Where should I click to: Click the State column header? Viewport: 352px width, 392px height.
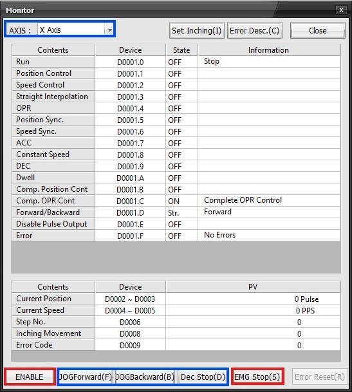(x=181, y=50)
